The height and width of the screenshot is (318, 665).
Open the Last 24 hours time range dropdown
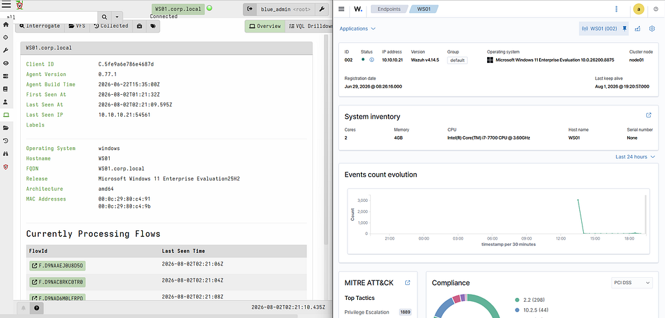tap(635, 157)
